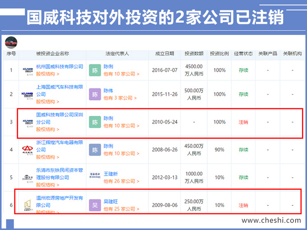Click the round car avatar thumbnail
Viewport: 307px width, 230px height.
click(x=11, y=42)
